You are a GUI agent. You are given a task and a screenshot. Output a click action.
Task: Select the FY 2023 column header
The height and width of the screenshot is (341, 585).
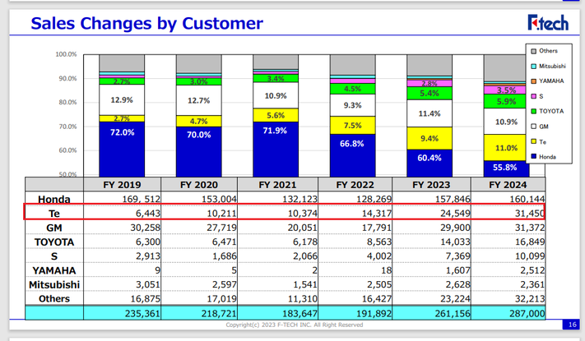[x=431, y=185]
